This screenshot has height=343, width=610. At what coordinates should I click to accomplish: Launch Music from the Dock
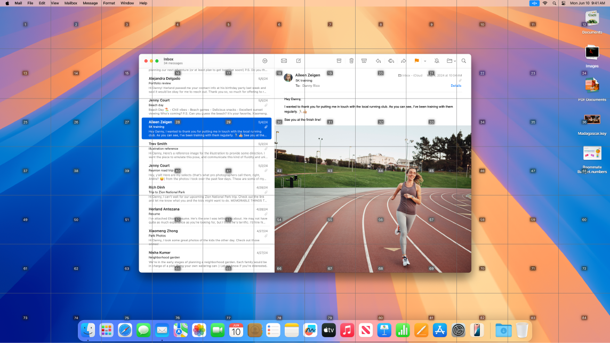coord(347,330)
